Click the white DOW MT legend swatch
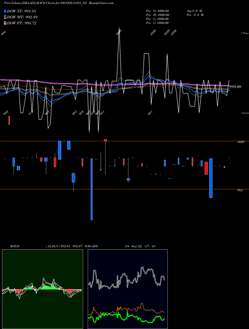Screen dimensions: 249x329 click(5, 17)
